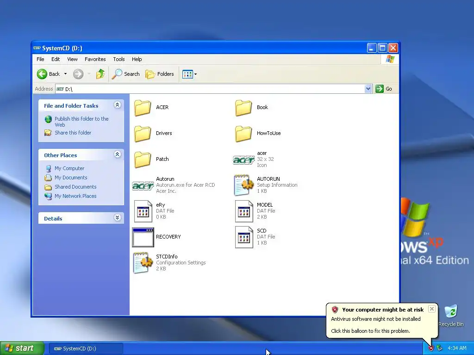Select the RECOVERY program icon
Image resolution: width=474 pixels, height=355 pixels.
pos(143,237)
